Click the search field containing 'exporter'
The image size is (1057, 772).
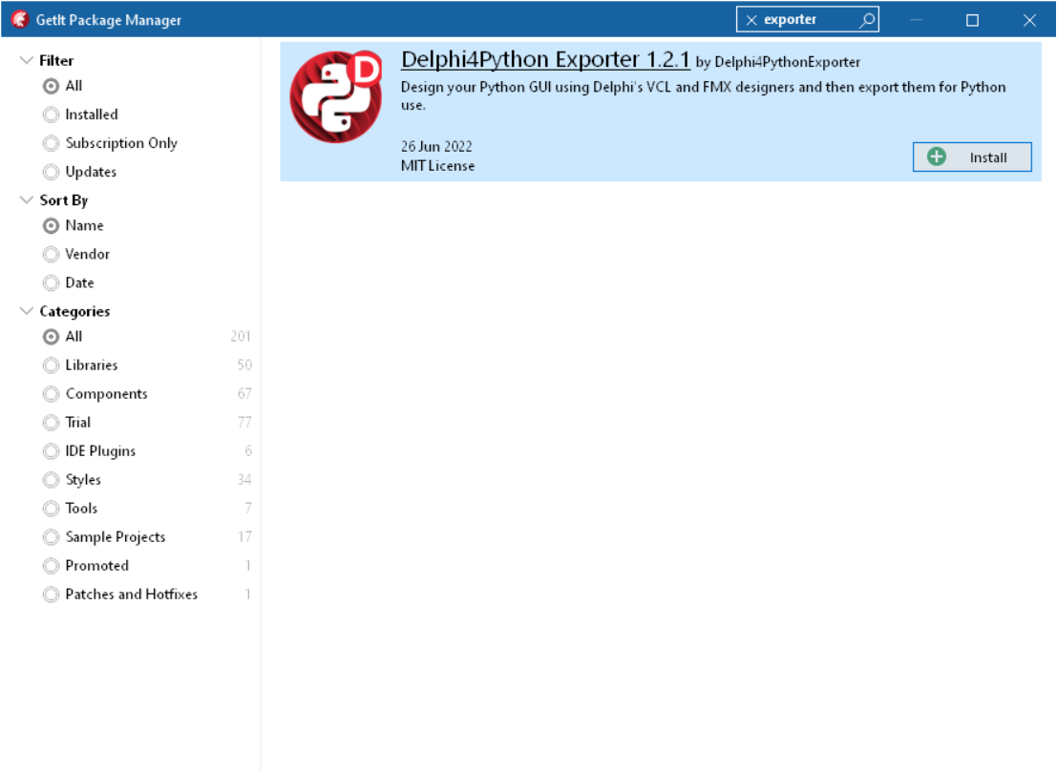click(807, 20)
